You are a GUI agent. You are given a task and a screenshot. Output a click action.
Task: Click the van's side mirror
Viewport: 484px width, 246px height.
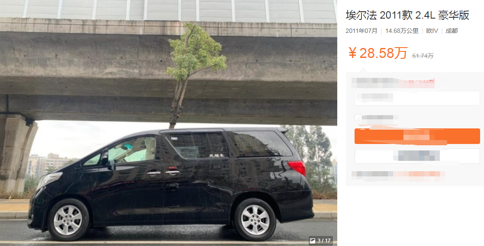(x=105, y=158)
